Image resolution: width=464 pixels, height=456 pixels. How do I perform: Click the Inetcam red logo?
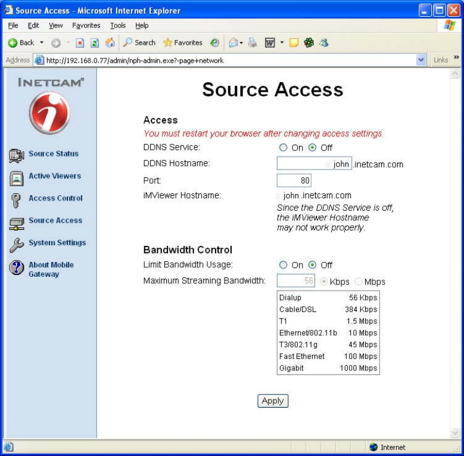[49, 113]
